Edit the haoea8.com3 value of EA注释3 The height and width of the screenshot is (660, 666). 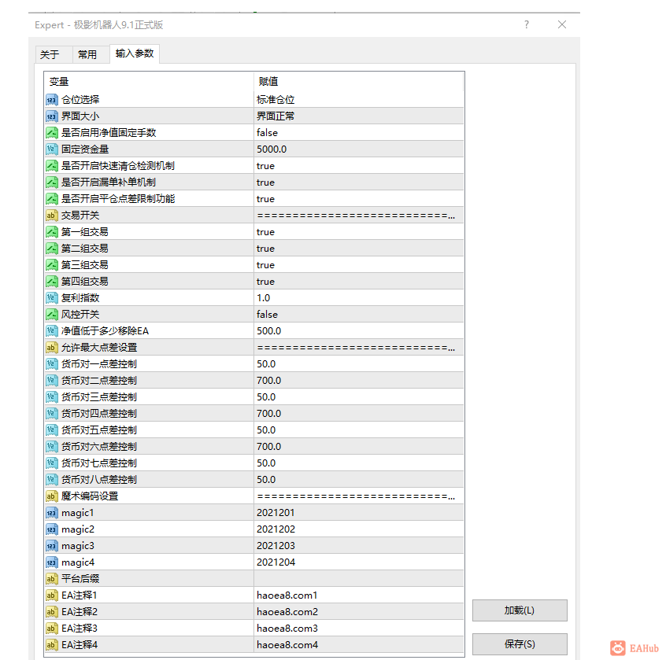[359, 629]
